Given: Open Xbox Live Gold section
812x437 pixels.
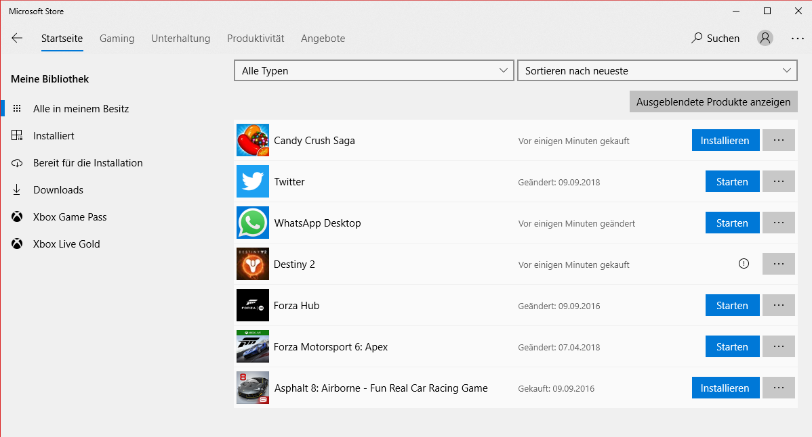Looking at the screenshot, I should click(x=67, y=244).
